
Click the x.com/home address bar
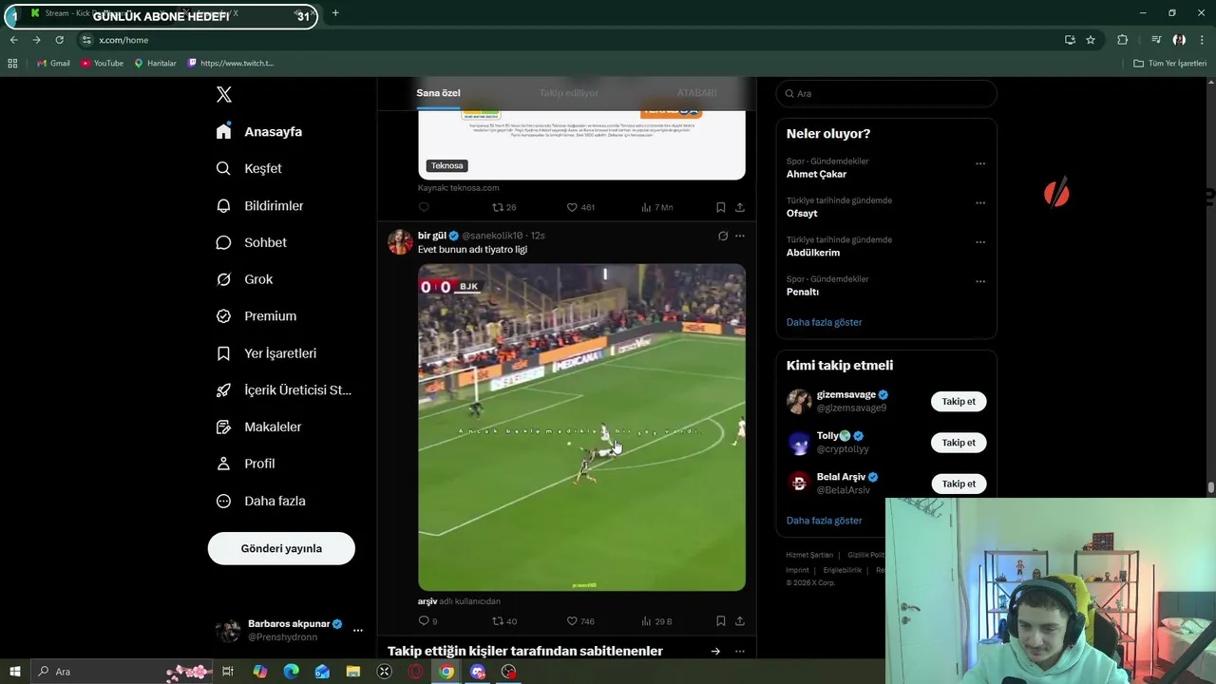570,40
